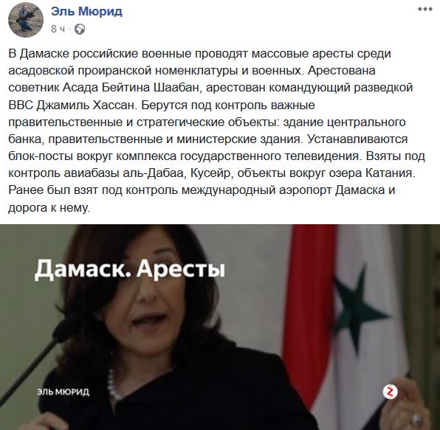Image resolution: width=440 pixels, height=430 pixels.
Task: Click the red Zen logo badge
Action: pyautogui.click(x=391, y=392)
